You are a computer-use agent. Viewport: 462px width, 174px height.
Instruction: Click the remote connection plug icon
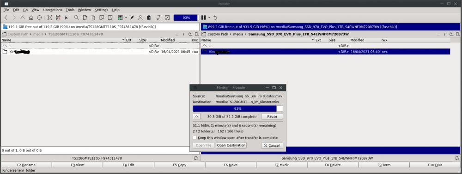pyautogui.click(x=132, y=18)
